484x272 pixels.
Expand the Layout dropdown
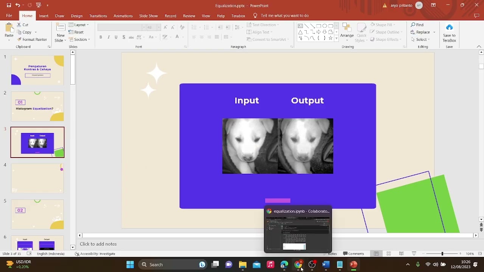[78, 25]
